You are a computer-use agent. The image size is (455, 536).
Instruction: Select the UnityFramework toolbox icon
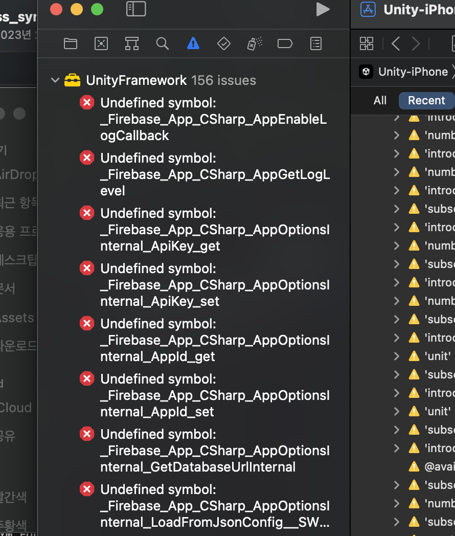73,80
